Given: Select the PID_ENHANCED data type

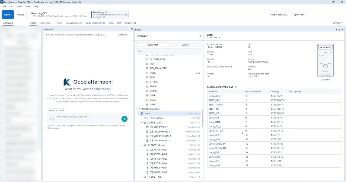Looking at the screenshot, I should [158, 68].
